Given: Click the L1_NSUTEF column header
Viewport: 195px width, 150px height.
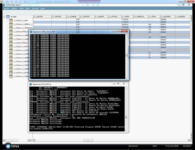Looking at the screenshot, I should tap(42, 16).
